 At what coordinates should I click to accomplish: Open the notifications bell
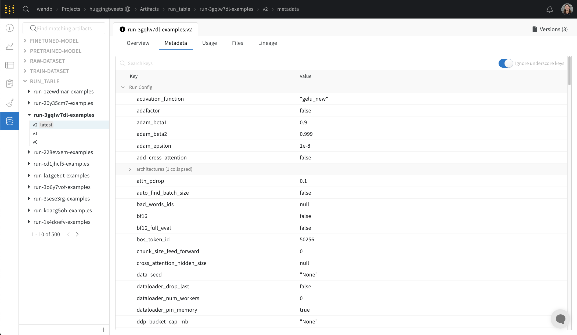click(550, 9)
